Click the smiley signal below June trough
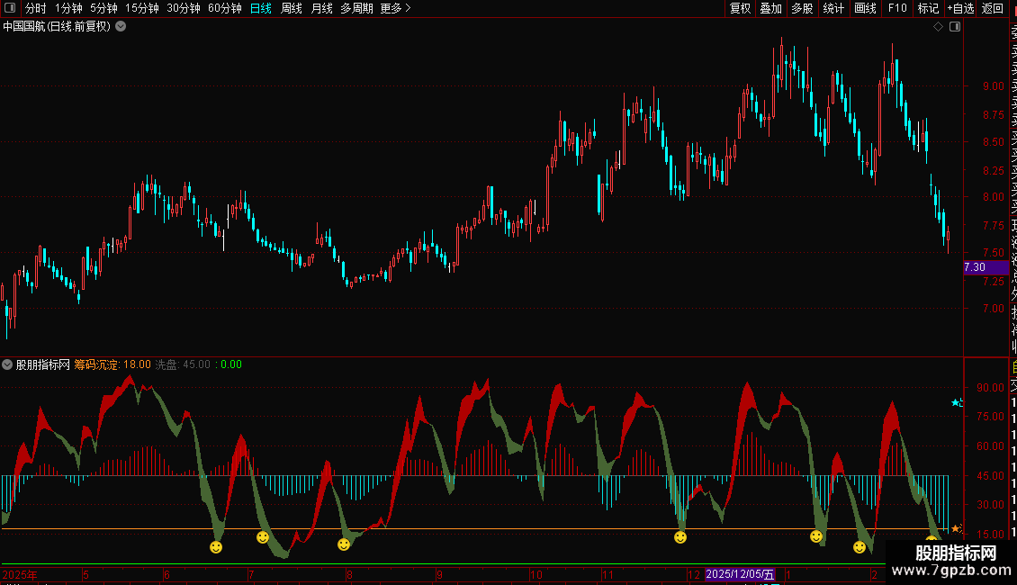This screenshot has height=585, width=1017. (216, 547)
